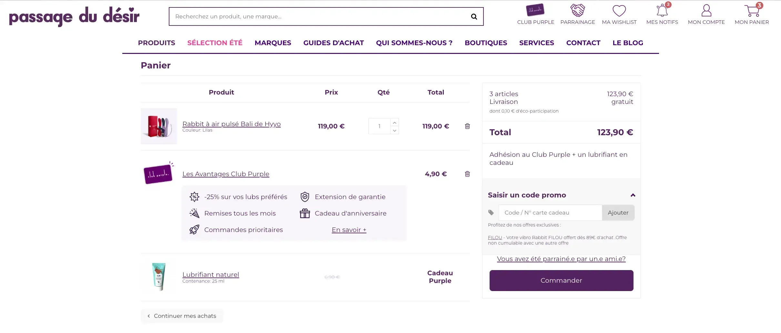Focus the product search field
This screenshot has height=333, width=781.
tap(319, 16)
